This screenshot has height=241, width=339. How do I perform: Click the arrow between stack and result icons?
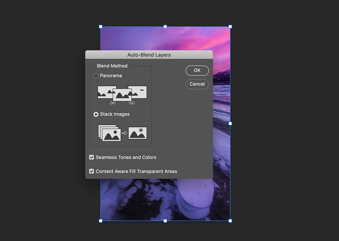coord(124,133)
